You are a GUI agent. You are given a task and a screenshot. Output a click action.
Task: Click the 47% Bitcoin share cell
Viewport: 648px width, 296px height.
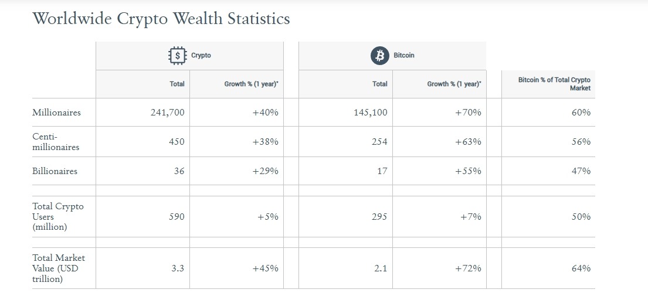click(581, 171)
